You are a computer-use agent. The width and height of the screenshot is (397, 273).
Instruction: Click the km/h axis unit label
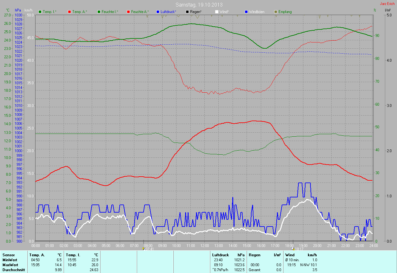point(29,10)
